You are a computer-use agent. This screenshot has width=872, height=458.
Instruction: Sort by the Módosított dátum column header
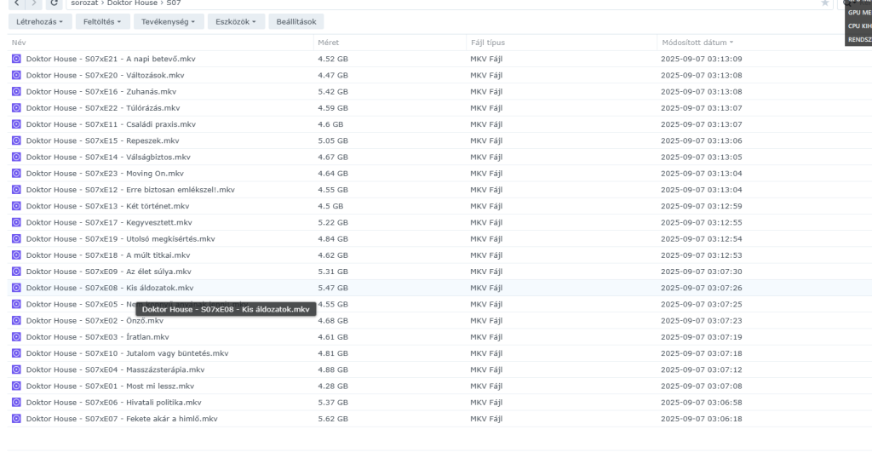(694, 42)
